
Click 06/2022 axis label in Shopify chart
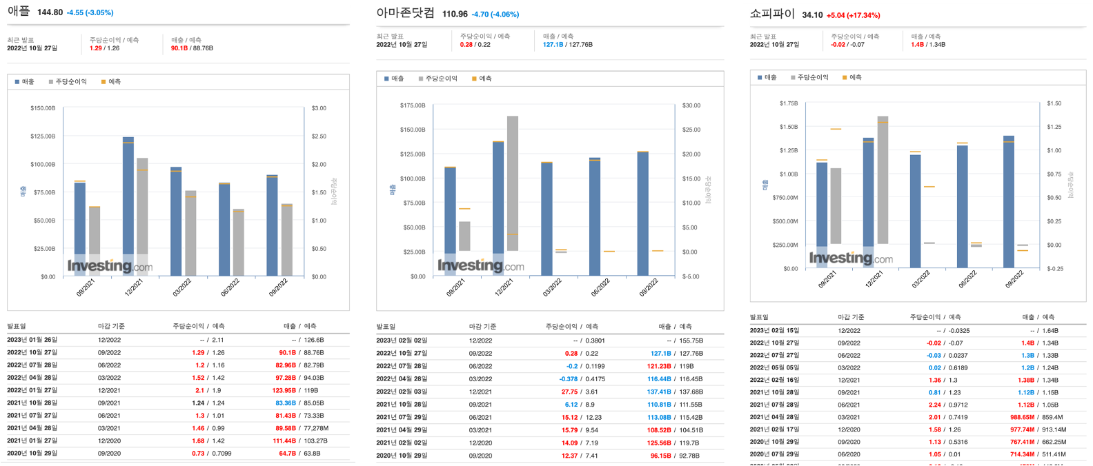coord(967,278)
